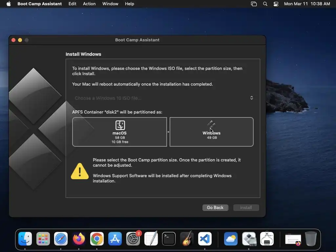Image resolution: width=336 pixels, height=252 pixels.
Task: Launch Google Chrome from the dock
Action: click(97, 239)
